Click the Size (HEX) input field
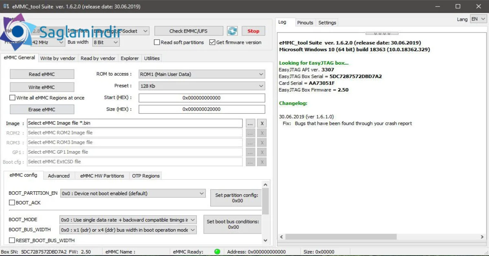 point(202,109)
